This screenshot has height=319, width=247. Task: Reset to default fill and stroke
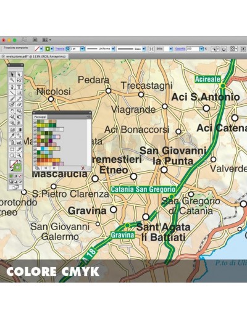coord(12,170)
